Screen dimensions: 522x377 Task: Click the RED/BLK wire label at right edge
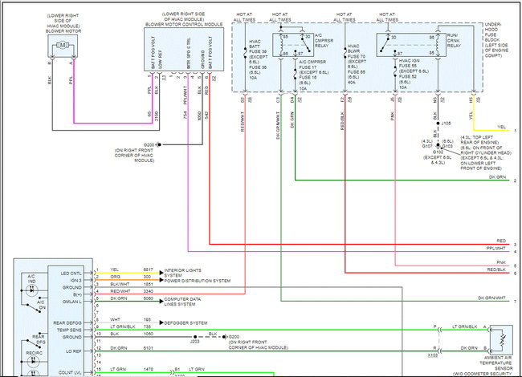tap(496, 270)
